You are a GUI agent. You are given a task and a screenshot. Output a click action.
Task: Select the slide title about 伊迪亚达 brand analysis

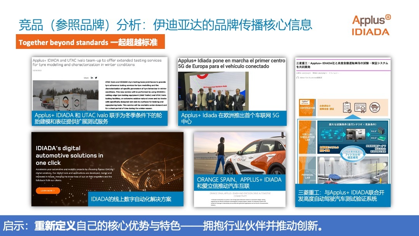165,25
